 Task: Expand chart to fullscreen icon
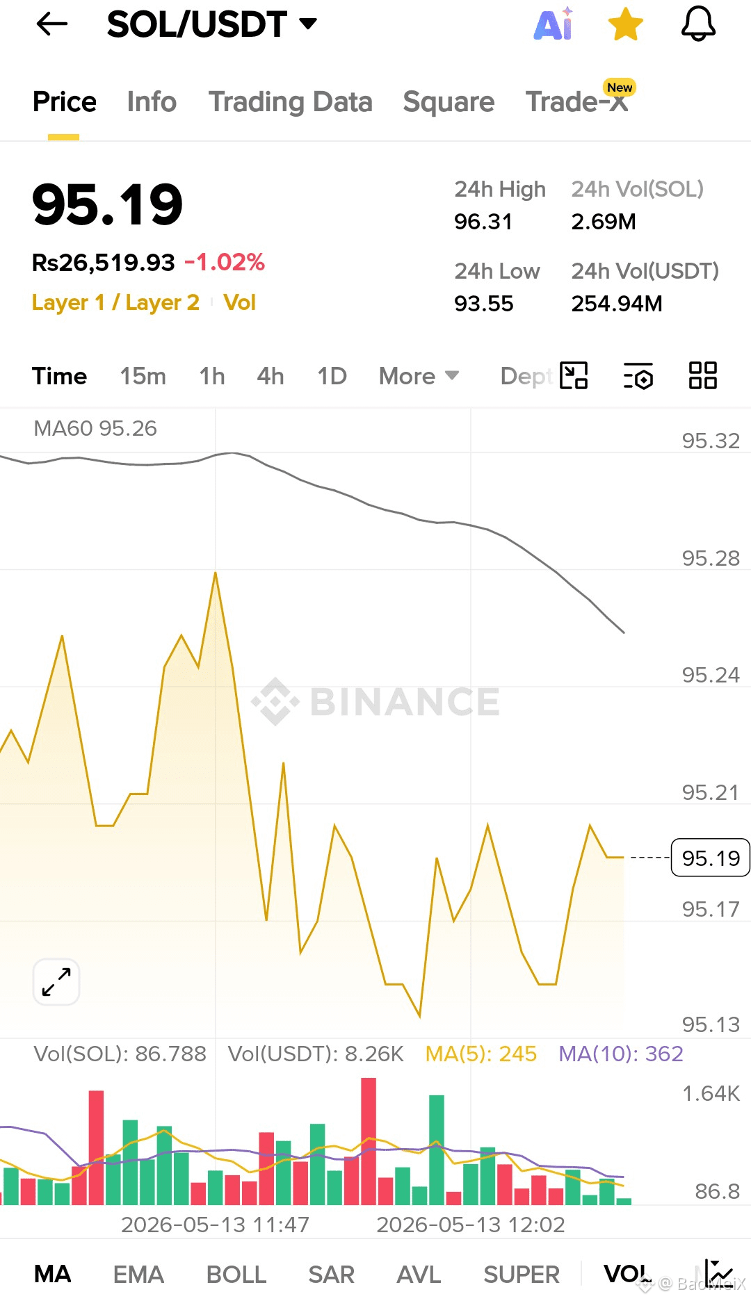tap(56, 982)
